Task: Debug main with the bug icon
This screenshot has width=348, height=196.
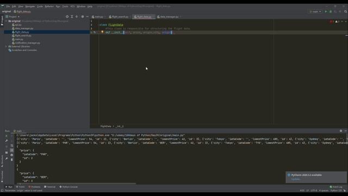Action: click(331, 11)
